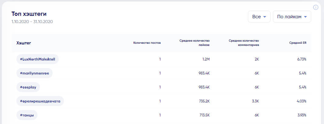The height and width of the screenshot is (124, 324).
Task: Click the 735.2K likes value
Action: tap(204, 101)
